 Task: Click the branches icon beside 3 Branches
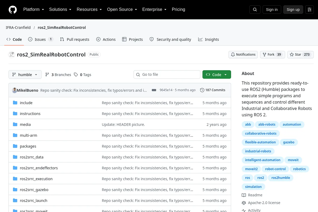click(x=47, y=75)
